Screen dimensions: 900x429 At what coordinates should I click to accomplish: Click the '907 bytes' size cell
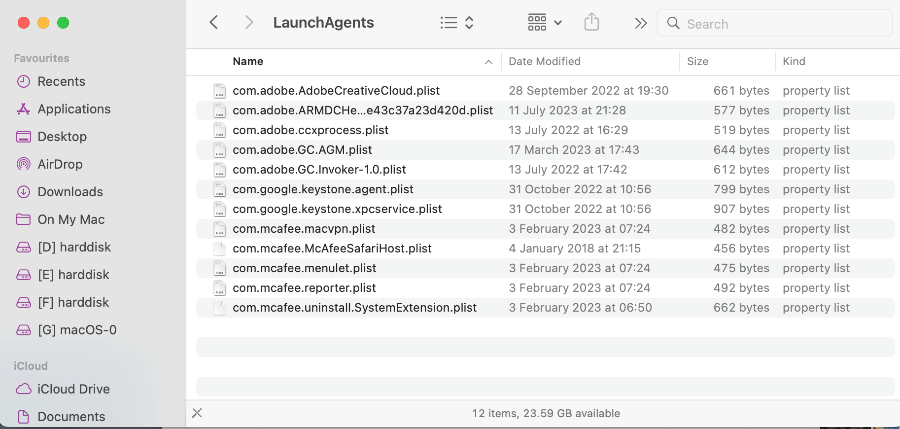tap(741, 209)
